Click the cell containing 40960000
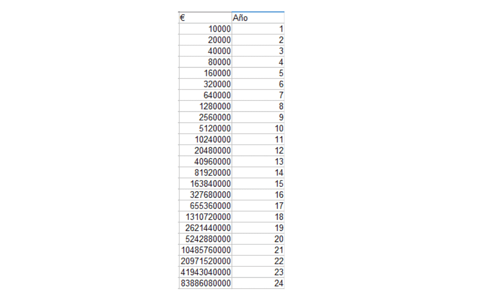 coord(205,161)
